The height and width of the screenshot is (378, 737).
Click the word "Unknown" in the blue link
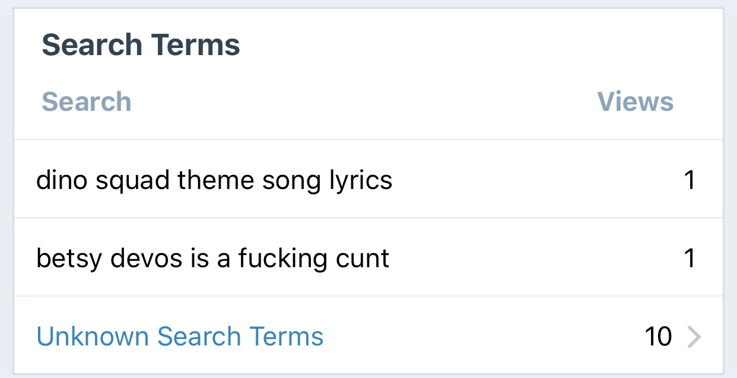tap(93, 337)
